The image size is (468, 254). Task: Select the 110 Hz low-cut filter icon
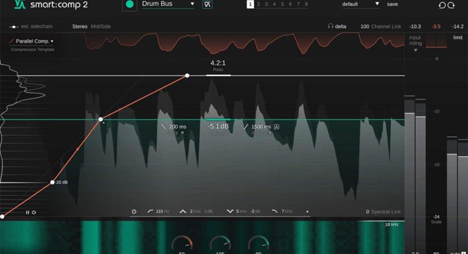point(150,211)
